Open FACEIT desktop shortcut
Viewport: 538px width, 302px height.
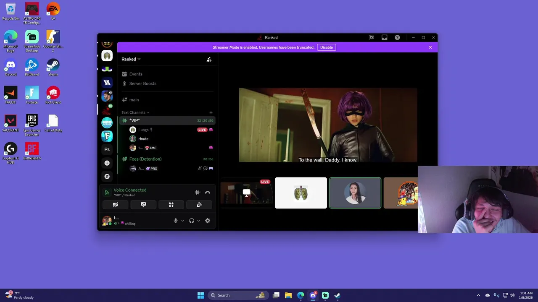pos(11,95)
